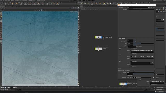This screenshot has height=93, width=166.
Task: Click the Geometry Light shelf tool
Action: [92, 4]
